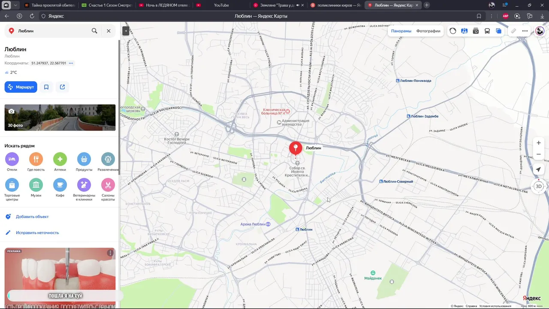Search nearby Салоны красоты category
549x309 pixels.
(108, 190)
